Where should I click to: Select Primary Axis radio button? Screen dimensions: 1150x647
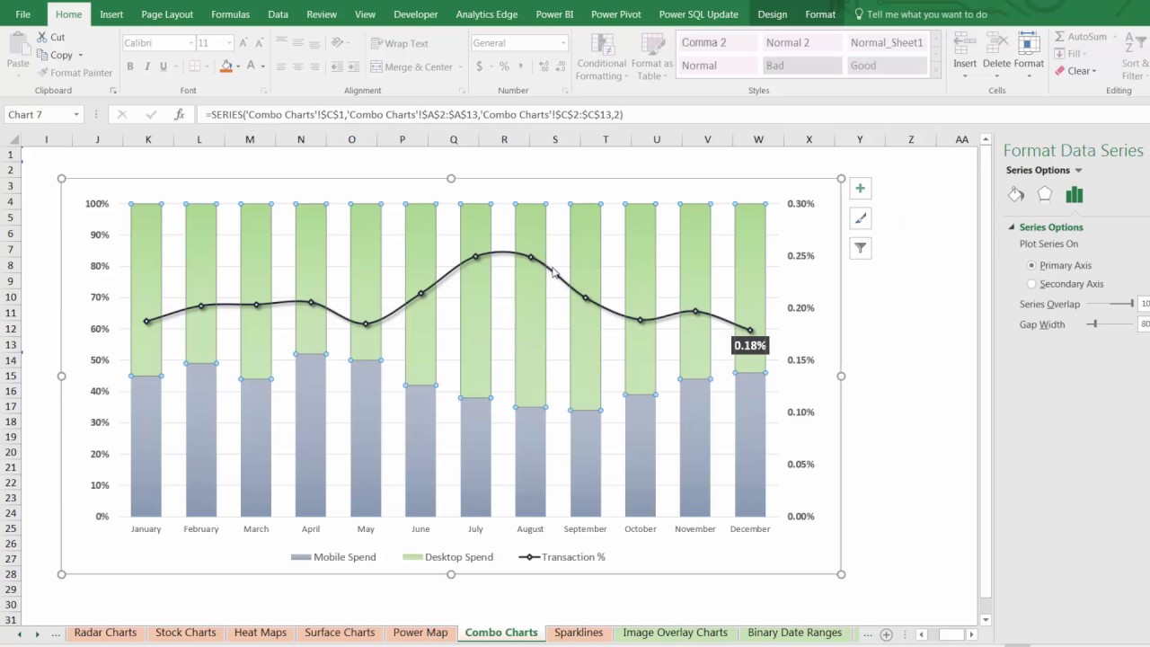(1031, 265)
